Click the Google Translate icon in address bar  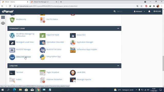click(x=137, y=6)
